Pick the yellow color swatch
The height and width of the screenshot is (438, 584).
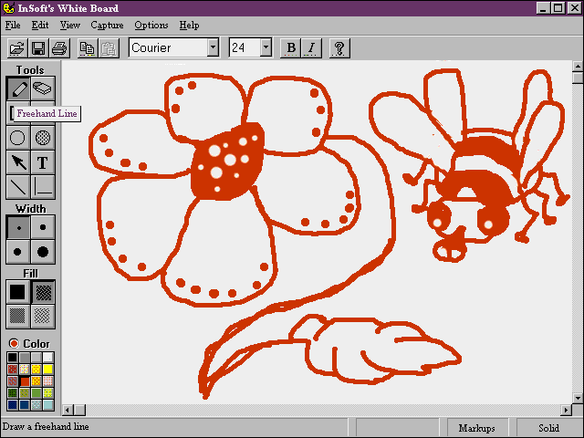(x=47, y=369)
